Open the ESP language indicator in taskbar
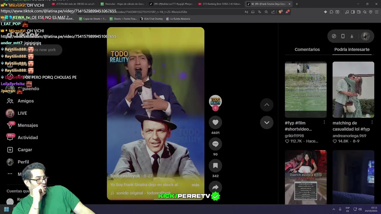Image resolution: width=381 pixels, height=214 pixels. [x=348, y=209]
